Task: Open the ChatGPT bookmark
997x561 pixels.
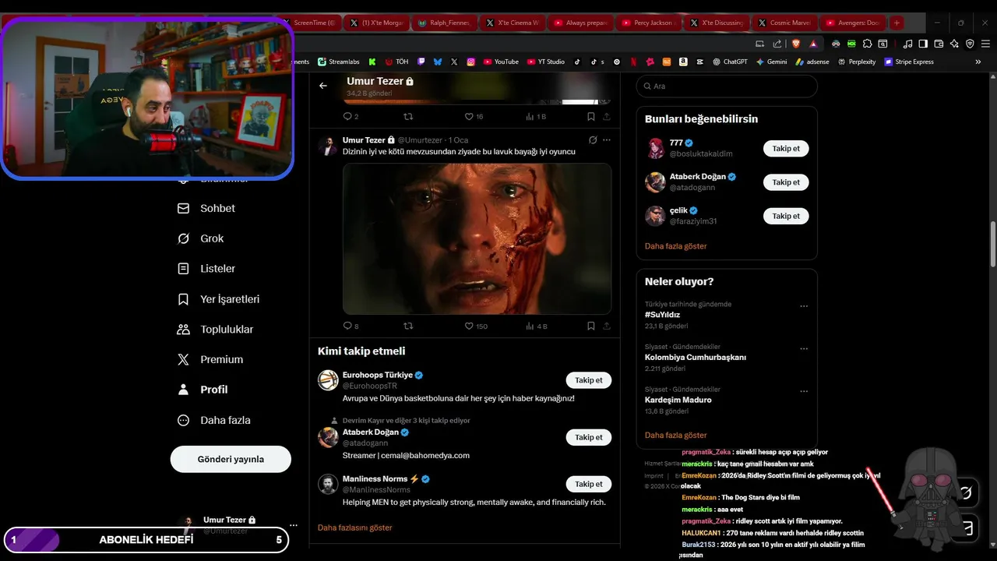Action: (730, 62)
